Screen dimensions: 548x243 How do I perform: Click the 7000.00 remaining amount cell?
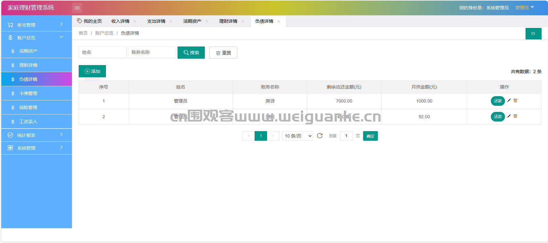[x=344, y=101]
